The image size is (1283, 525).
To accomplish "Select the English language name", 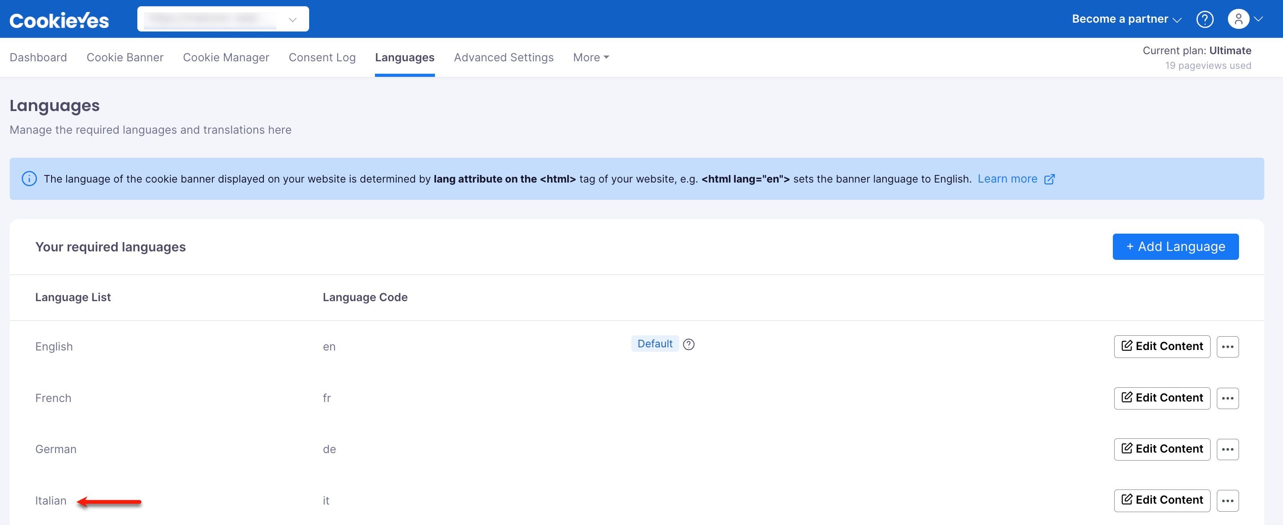I will pyautogui.click(x=54, y=347).
